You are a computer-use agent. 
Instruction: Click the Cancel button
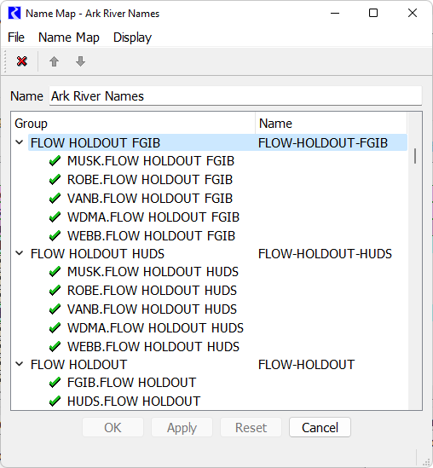pos(320,427)
